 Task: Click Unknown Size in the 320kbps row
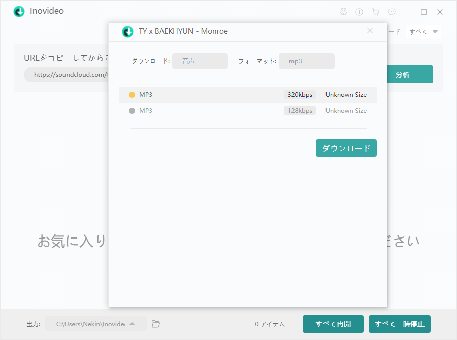(346, 95)
